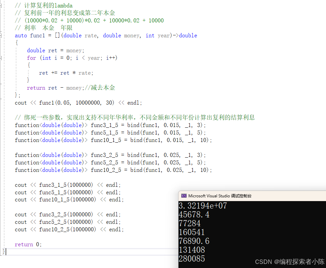Click 'cout << func10_2_5(1000000)' line
The image size is (326, 268).
[x=69, y=230]
